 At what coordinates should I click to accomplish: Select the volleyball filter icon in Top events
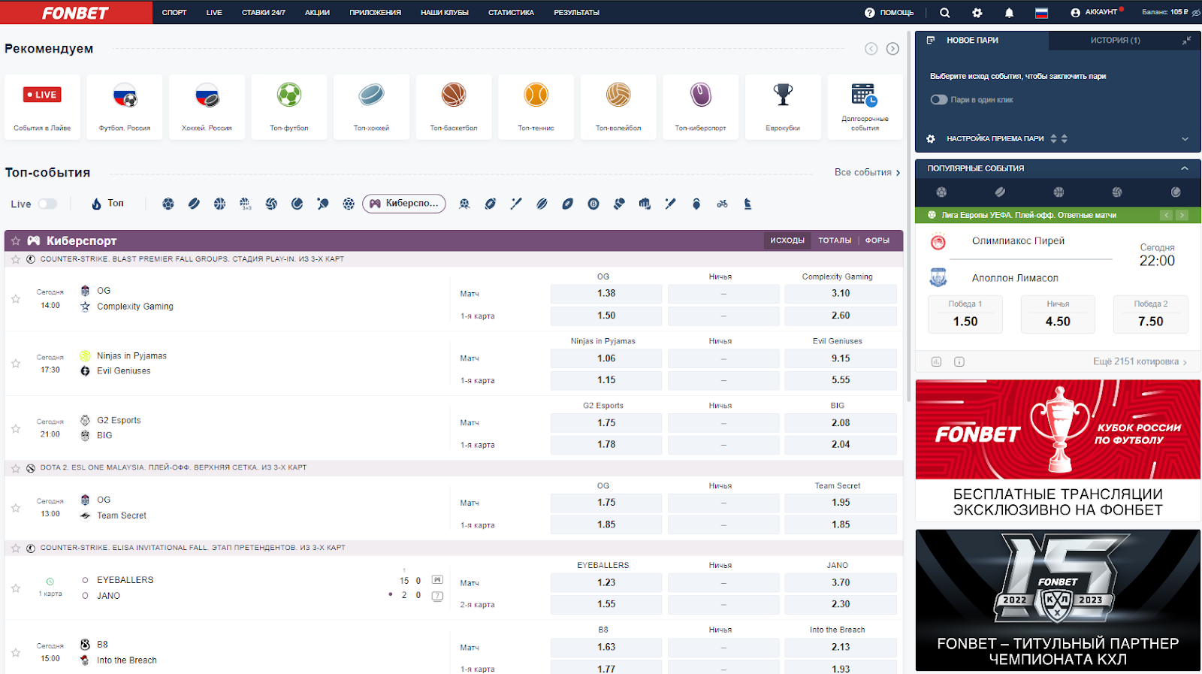(271, 204)
